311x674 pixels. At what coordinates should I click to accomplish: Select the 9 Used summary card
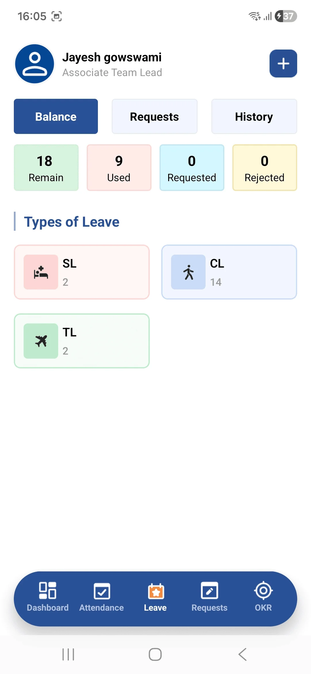[119, 168]
